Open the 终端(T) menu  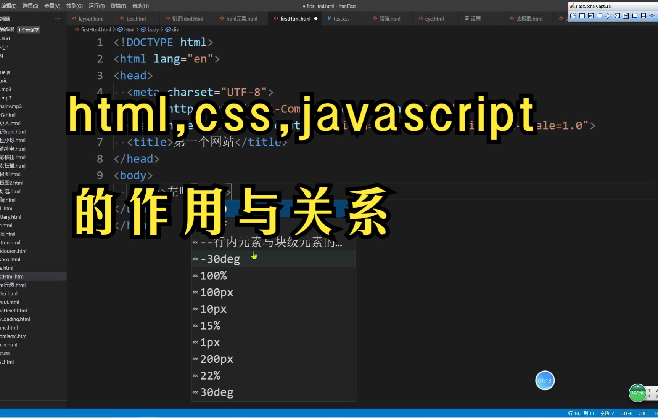(x=118, y=6)
